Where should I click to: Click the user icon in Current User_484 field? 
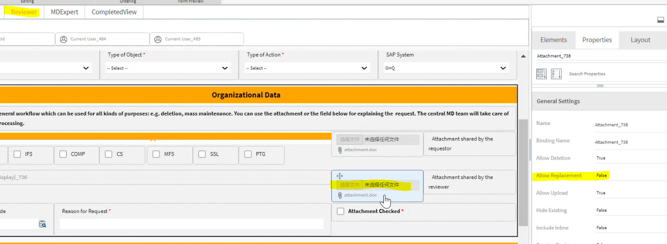[x=64, y=39]
